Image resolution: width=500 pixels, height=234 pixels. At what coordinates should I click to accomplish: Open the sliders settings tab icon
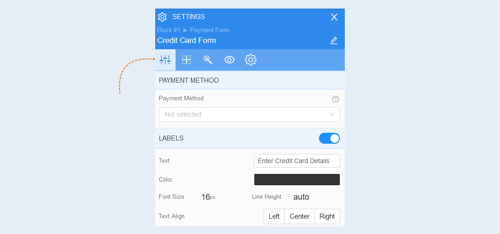click(x=165, y=60)
